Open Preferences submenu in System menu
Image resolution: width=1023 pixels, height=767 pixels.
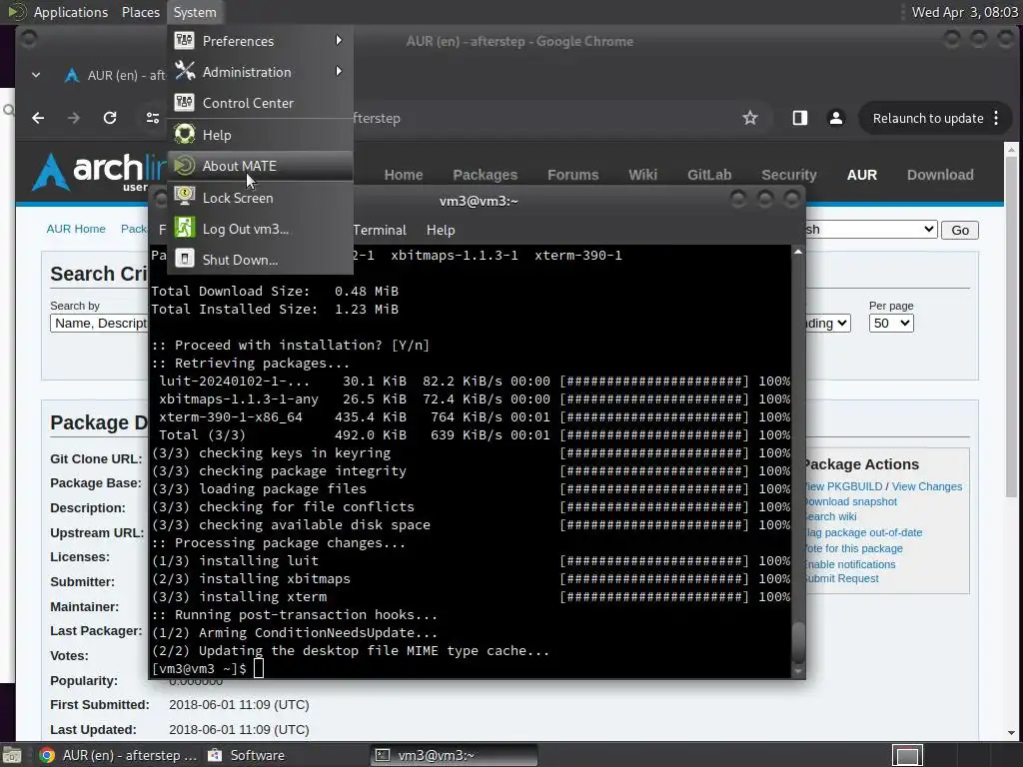tap(260, 40)
